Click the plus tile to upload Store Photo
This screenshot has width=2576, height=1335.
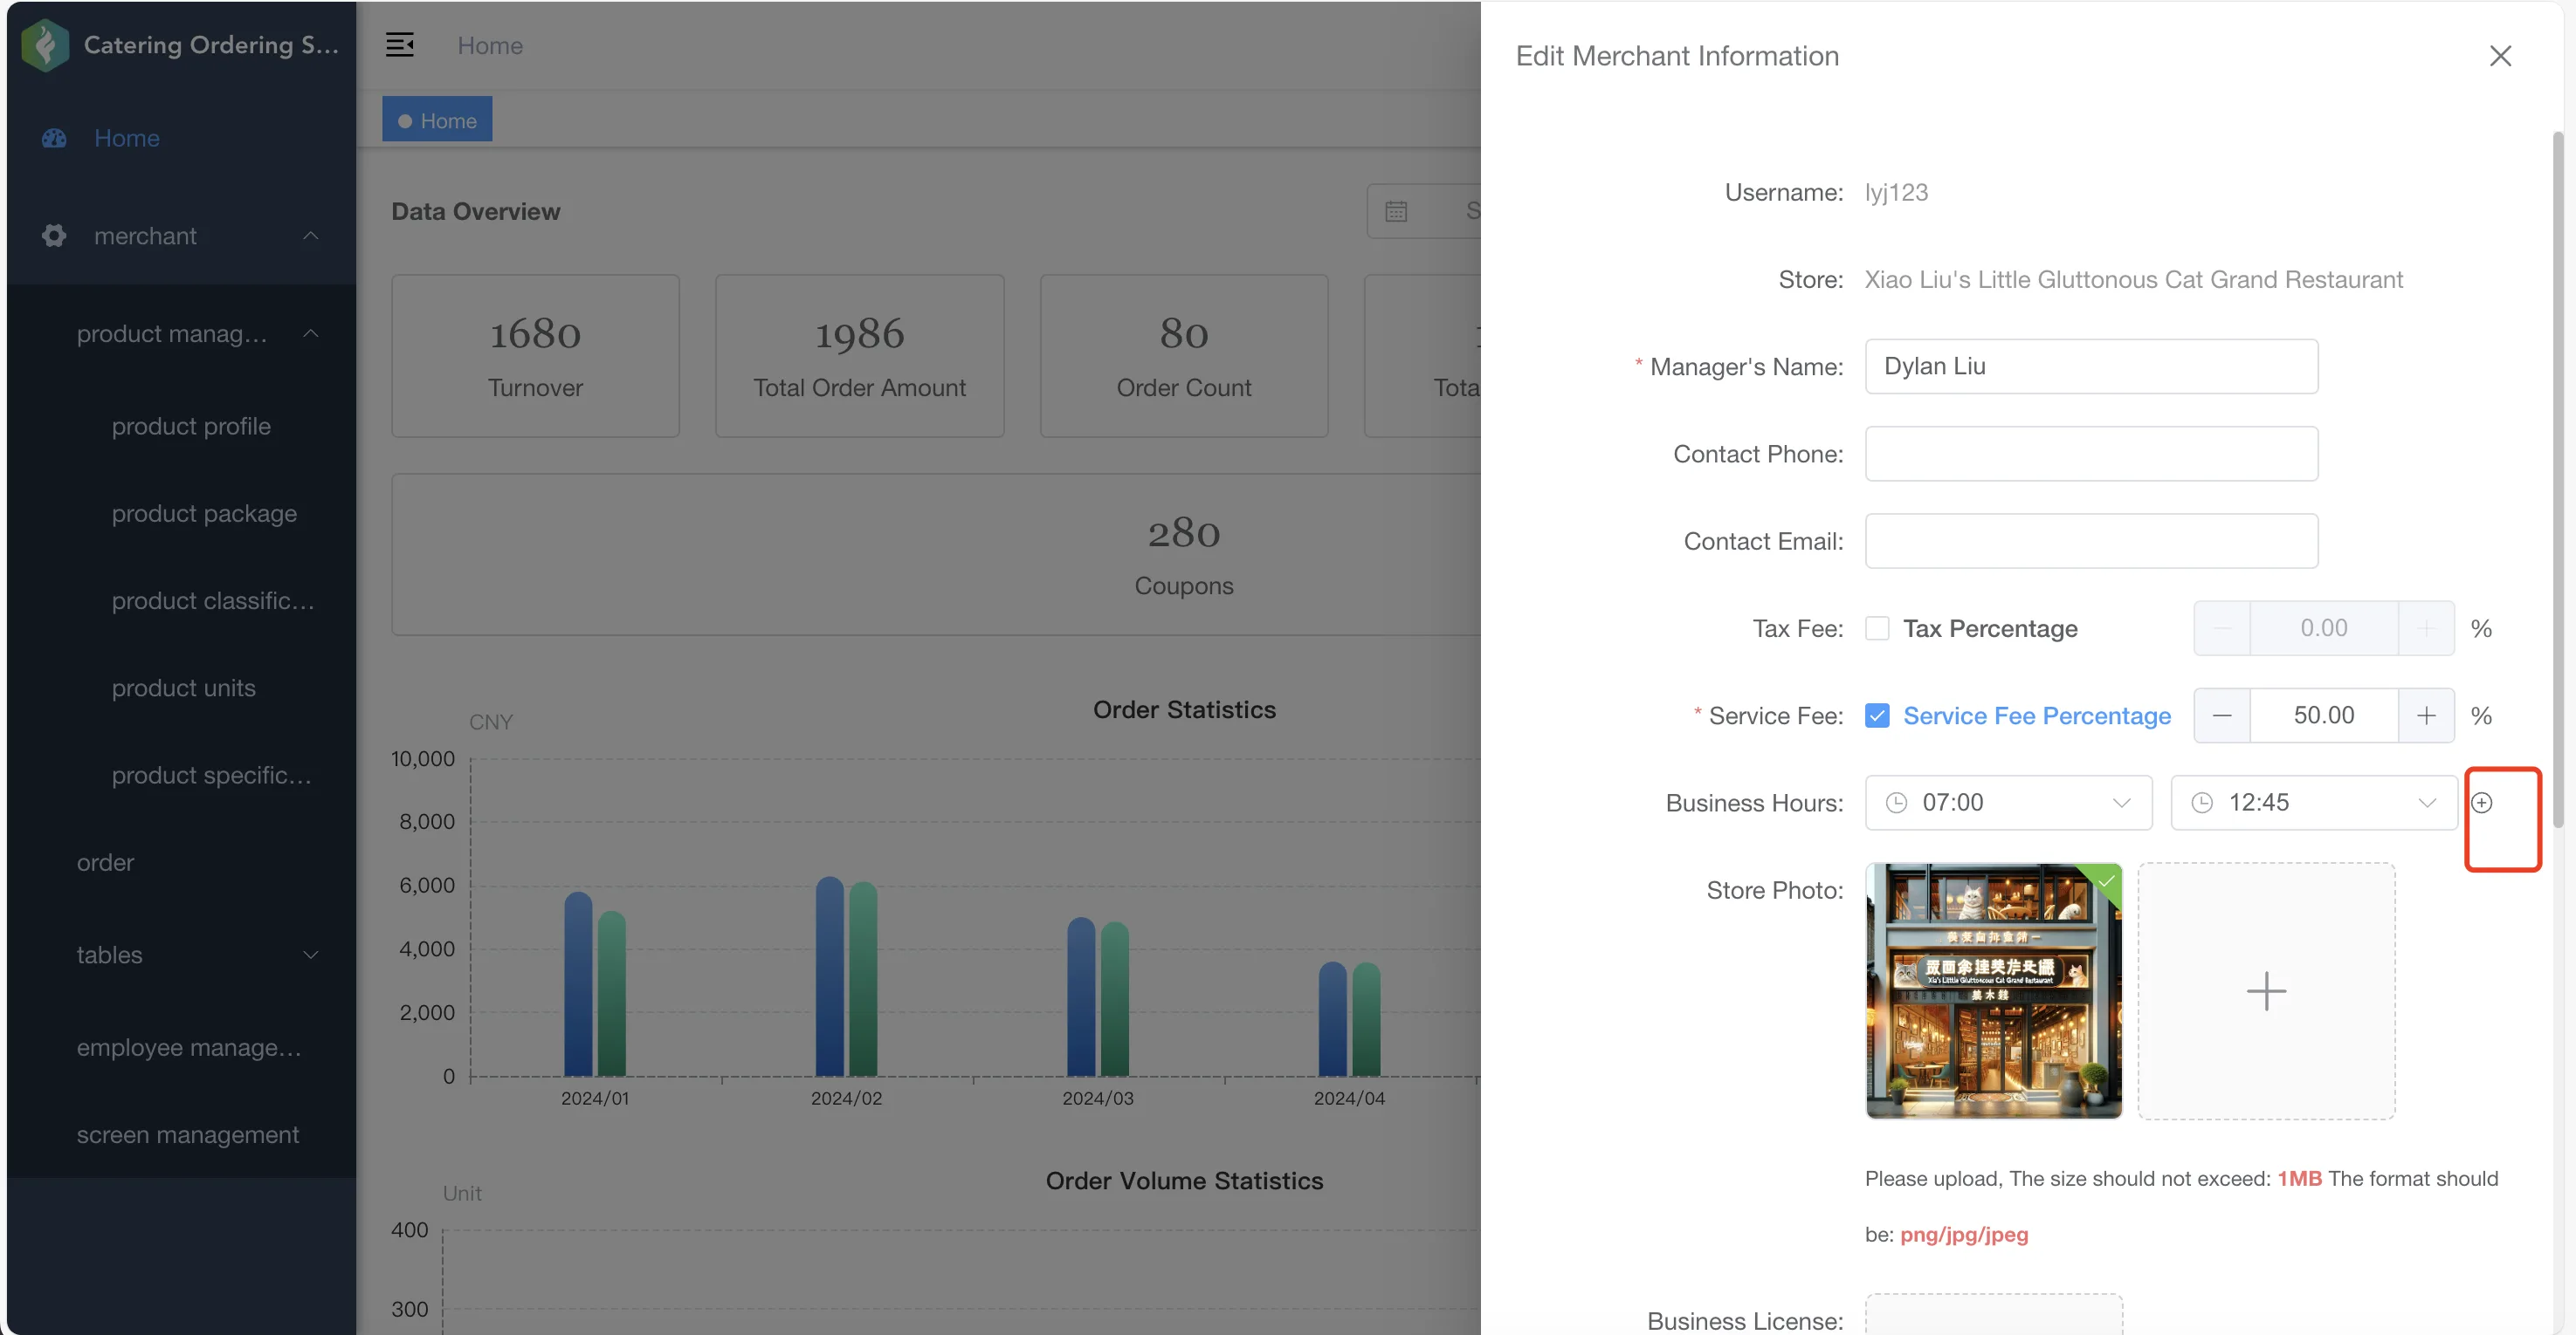(2266, 991)
